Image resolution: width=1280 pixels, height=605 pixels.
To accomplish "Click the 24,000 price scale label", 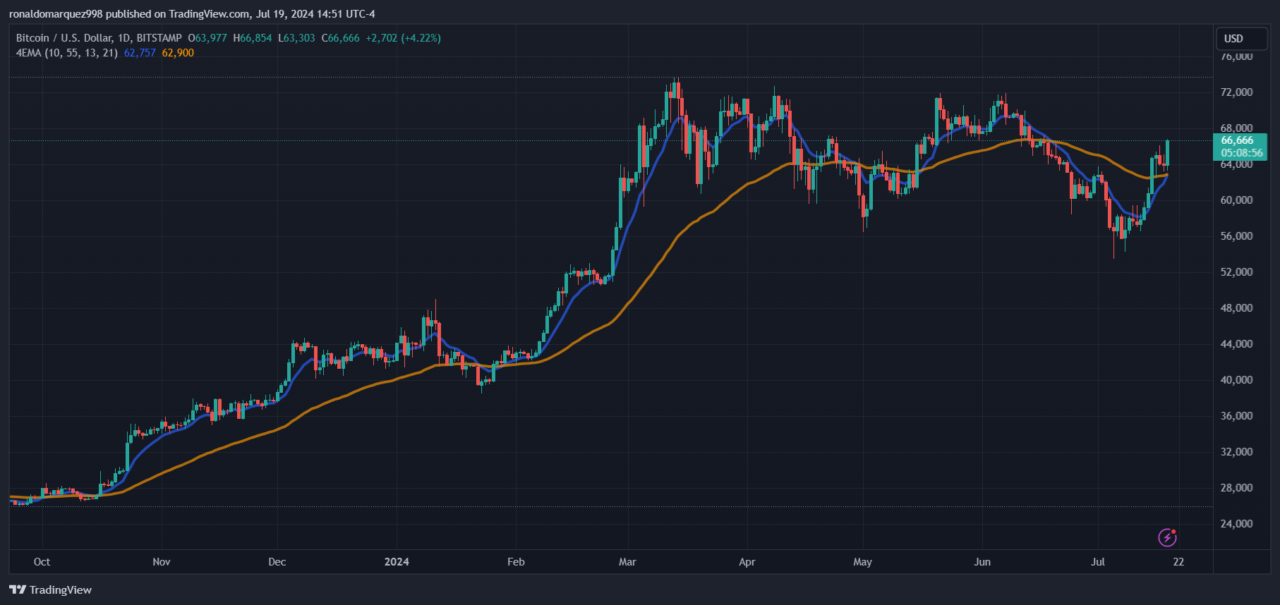I will click(1237, 524).
